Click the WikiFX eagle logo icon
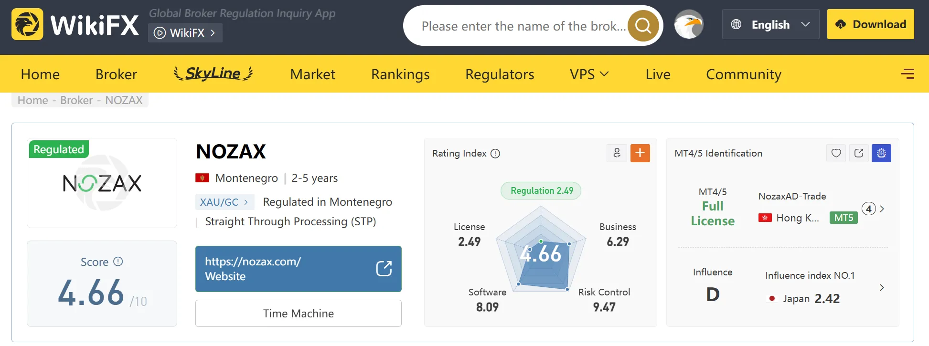This screenshot has width=929, height=346. (x=27, y=24)
